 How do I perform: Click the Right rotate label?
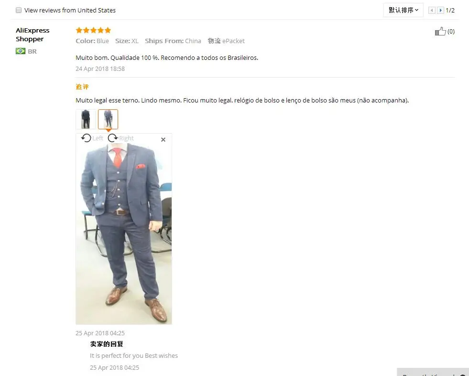click(x=127, y=138)
